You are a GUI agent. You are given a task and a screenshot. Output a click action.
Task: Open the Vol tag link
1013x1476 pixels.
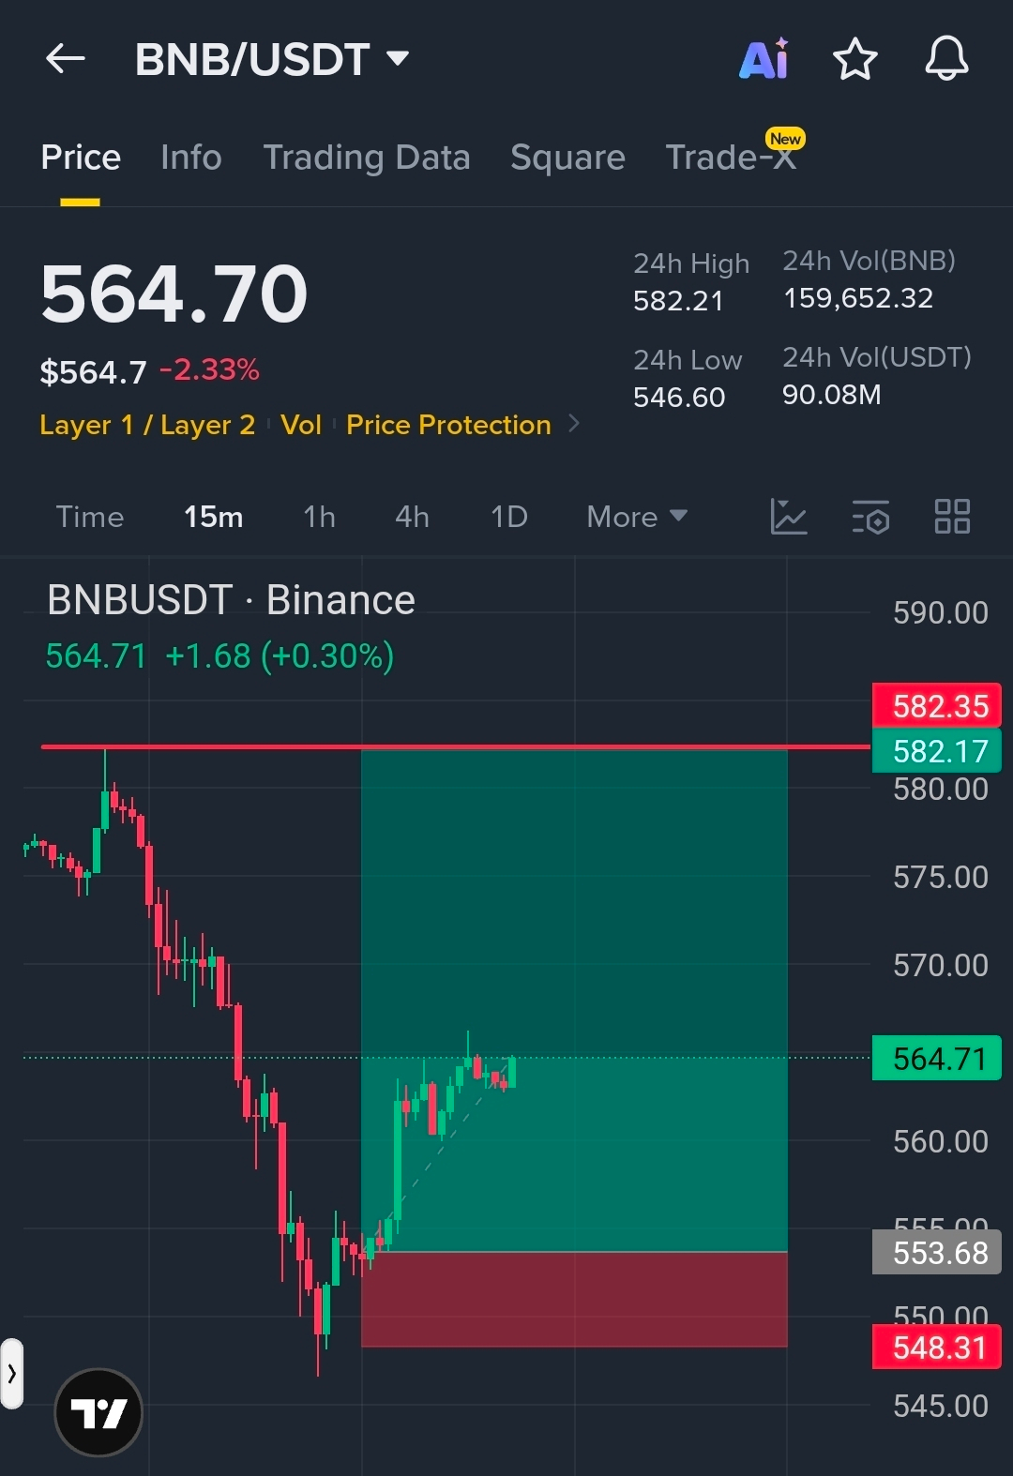[301, 425]
